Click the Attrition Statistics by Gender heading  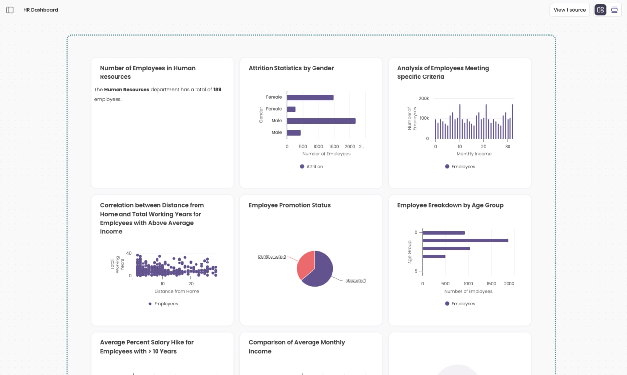(291, 68)
